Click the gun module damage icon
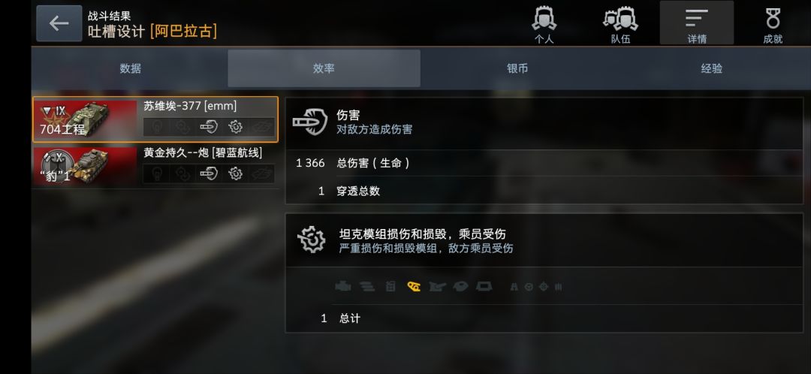 [x=437, y=287]
